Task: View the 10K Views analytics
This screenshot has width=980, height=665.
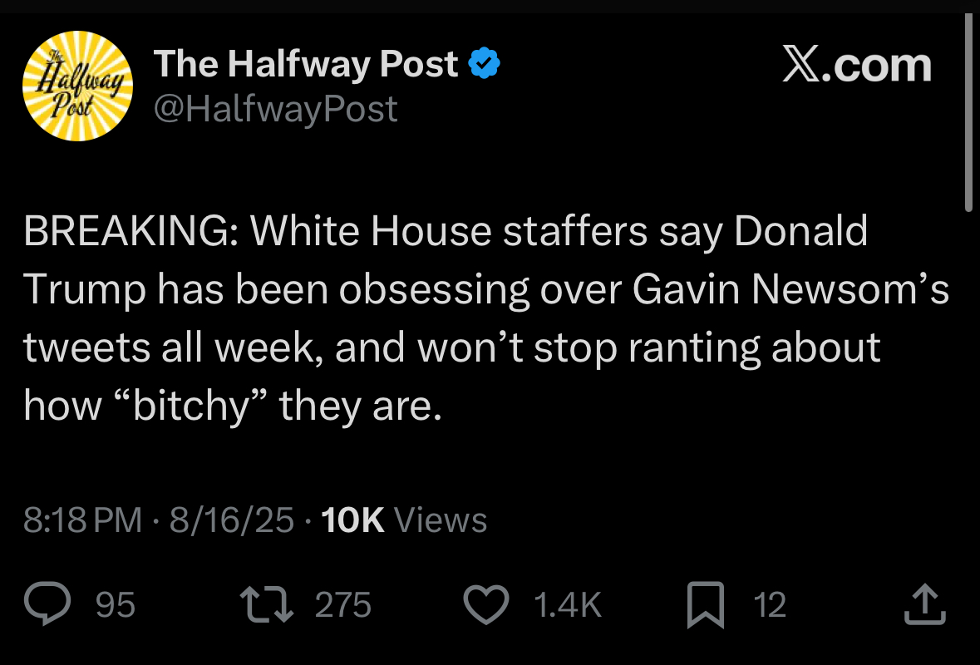Action: click(x=403, y=520)
